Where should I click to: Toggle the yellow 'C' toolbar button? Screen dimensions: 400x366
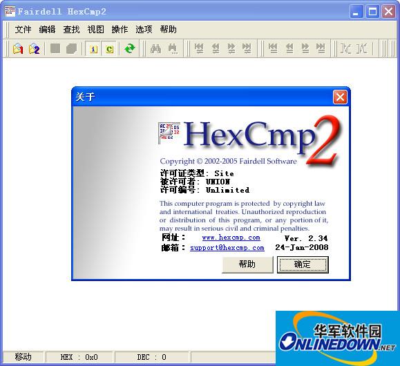[x=109, y=49]
